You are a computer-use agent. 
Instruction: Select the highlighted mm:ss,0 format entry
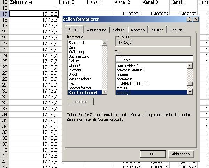pyautogui.click(x=152, y=93)
